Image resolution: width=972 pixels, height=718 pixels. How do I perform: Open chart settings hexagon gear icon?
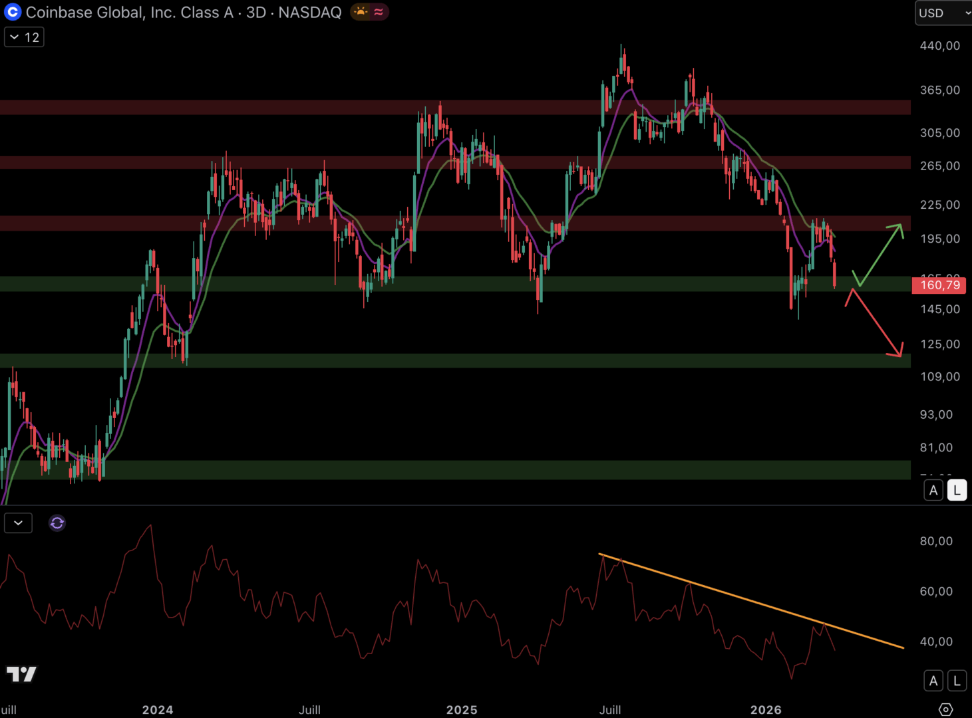click(945, 709)
